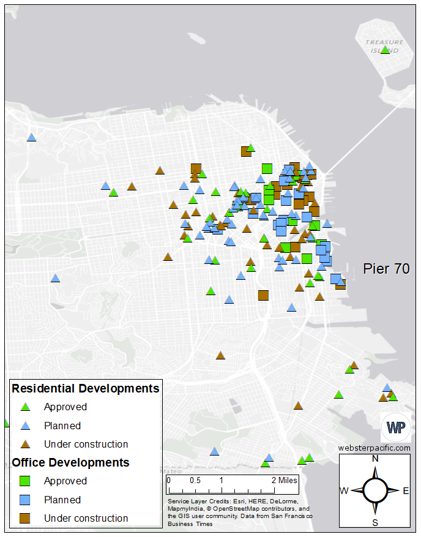Click the S letter on the compass
421x537 pixels.
(375, 523)
